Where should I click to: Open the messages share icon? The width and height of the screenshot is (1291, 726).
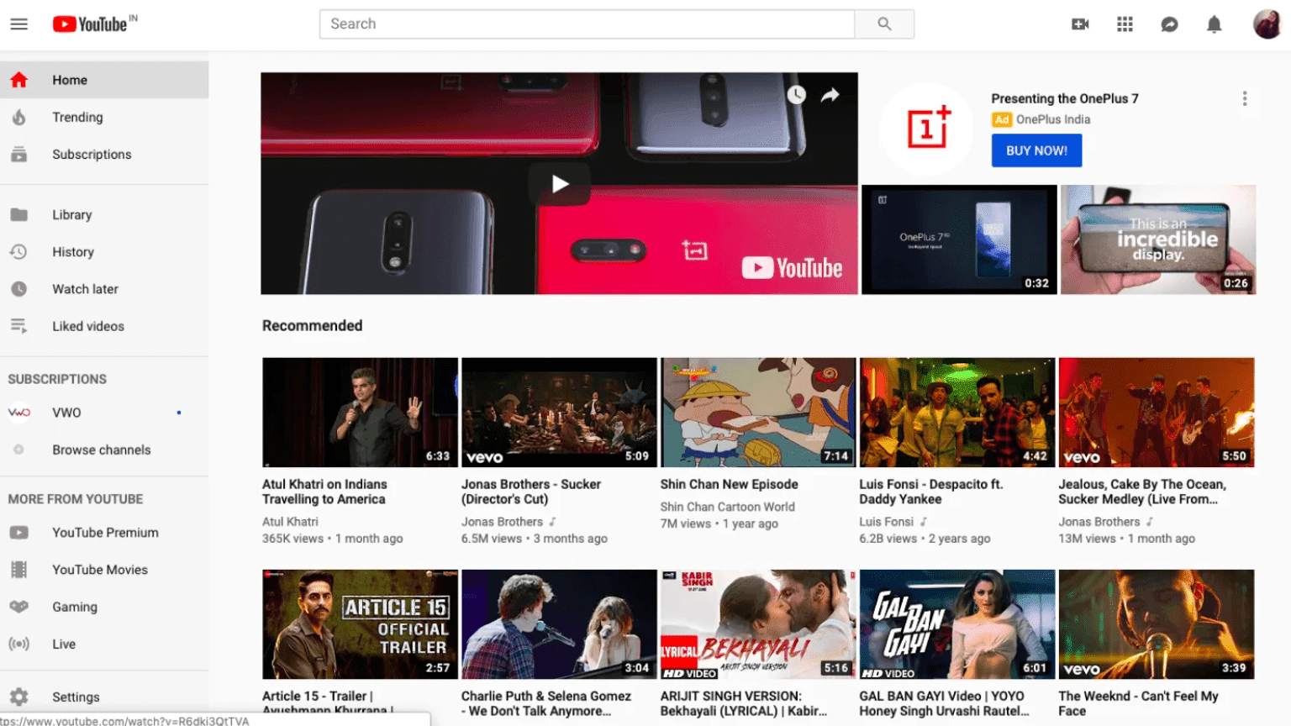1169,24
